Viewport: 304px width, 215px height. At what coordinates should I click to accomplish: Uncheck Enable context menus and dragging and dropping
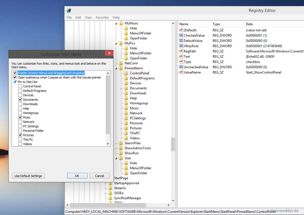pyautogui.click(x=15, y=73)
